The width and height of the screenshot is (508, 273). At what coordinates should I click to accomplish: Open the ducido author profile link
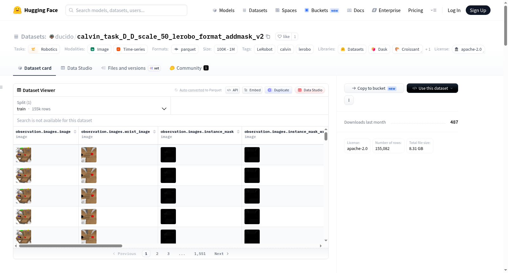point(64,36)
